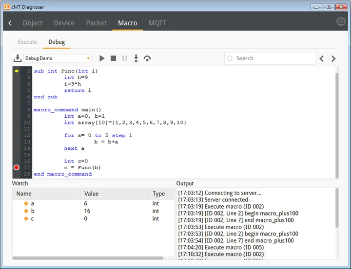Select value 0 of variable c
This screenshot has width=351, height=269.
pyautogui.click(x=85, y=218)
